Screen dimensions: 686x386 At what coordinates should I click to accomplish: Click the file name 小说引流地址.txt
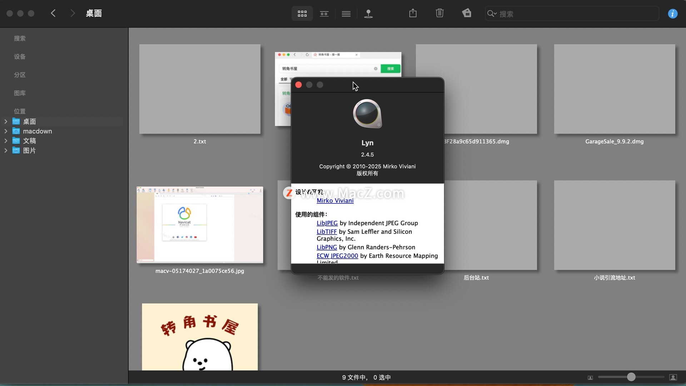pyautogui.click(x=615, y=278)
